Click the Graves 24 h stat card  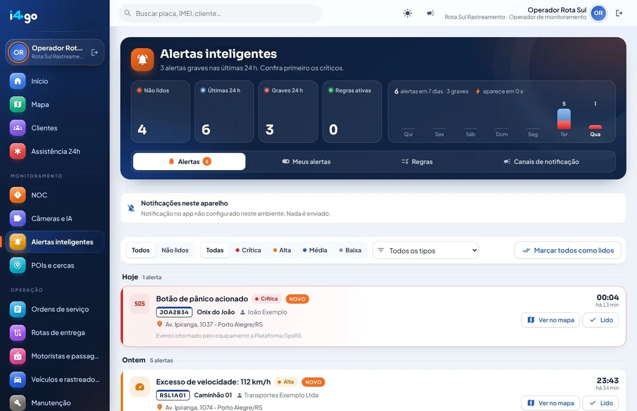pos(288,111)
